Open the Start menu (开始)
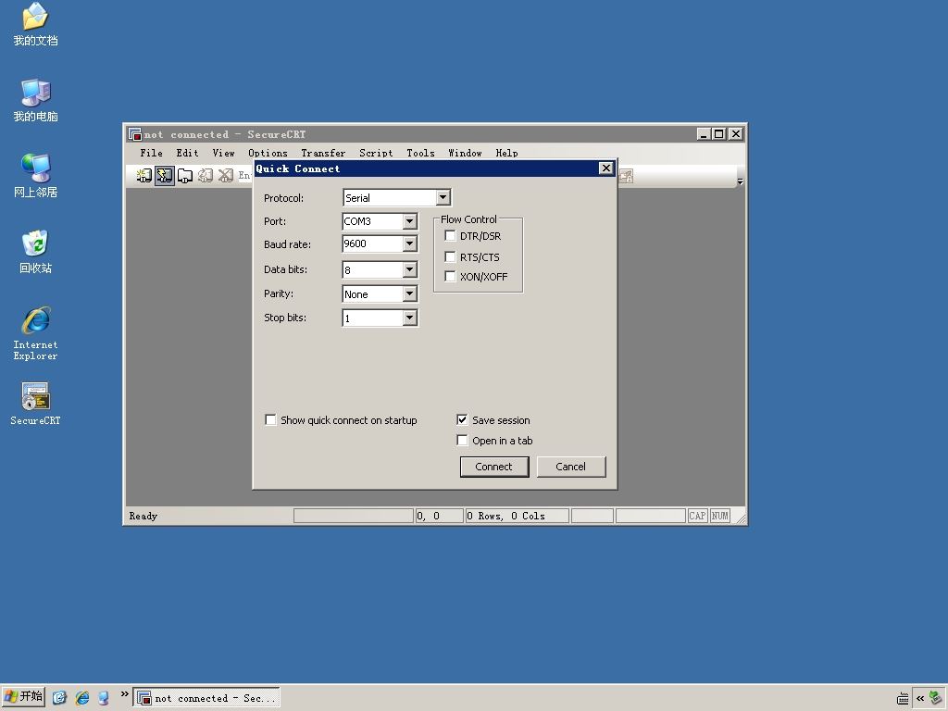This screenshot has width=948, height=711. [23, 698]
